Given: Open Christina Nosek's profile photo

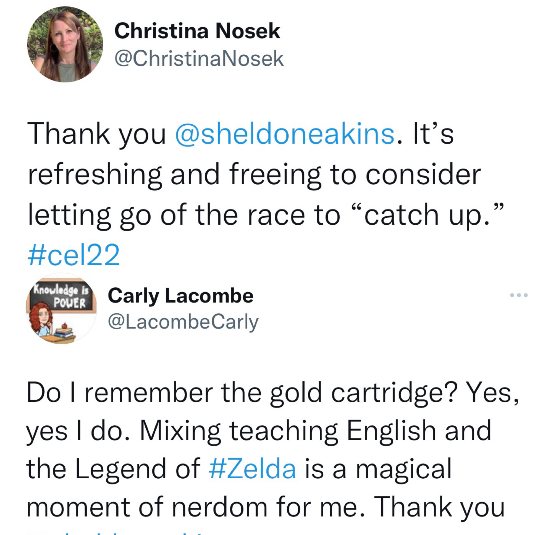Looking at the screenshot, I should [x=65, y=44].
